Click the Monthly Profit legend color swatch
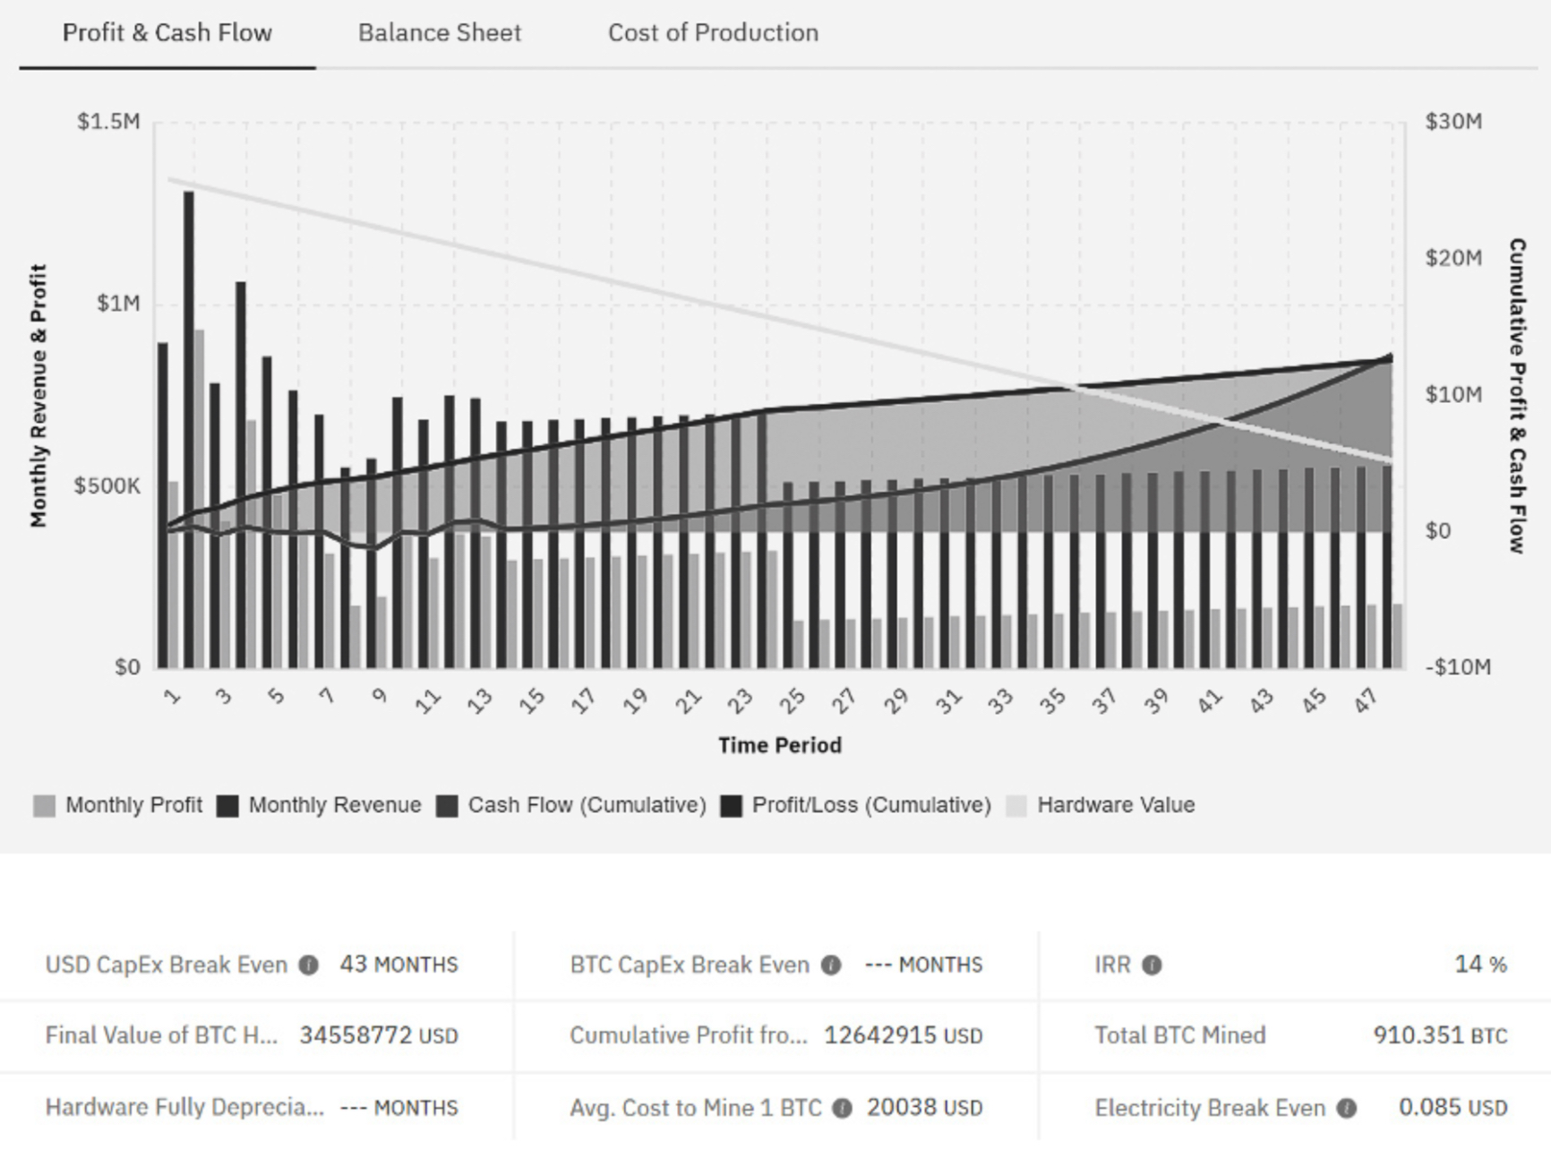 (x=44, y=806)
